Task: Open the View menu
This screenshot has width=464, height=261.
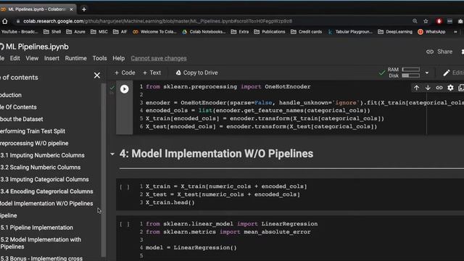Action: (x=32, y=58)
